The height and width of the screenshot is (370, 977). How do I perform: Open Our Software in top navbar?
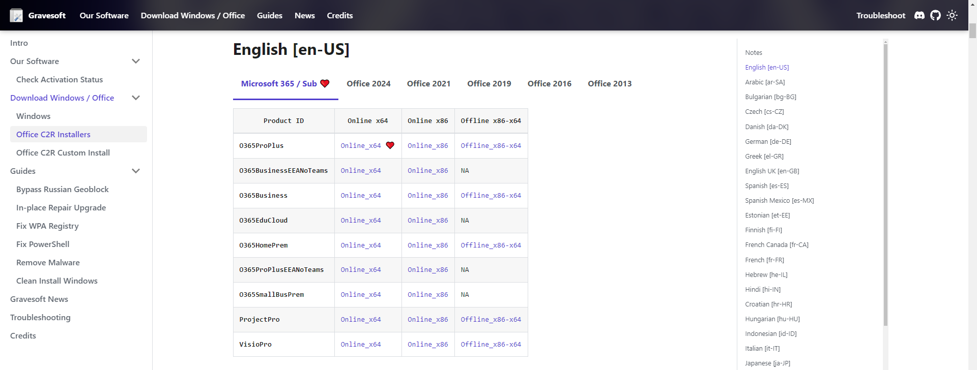pos(104,15)
